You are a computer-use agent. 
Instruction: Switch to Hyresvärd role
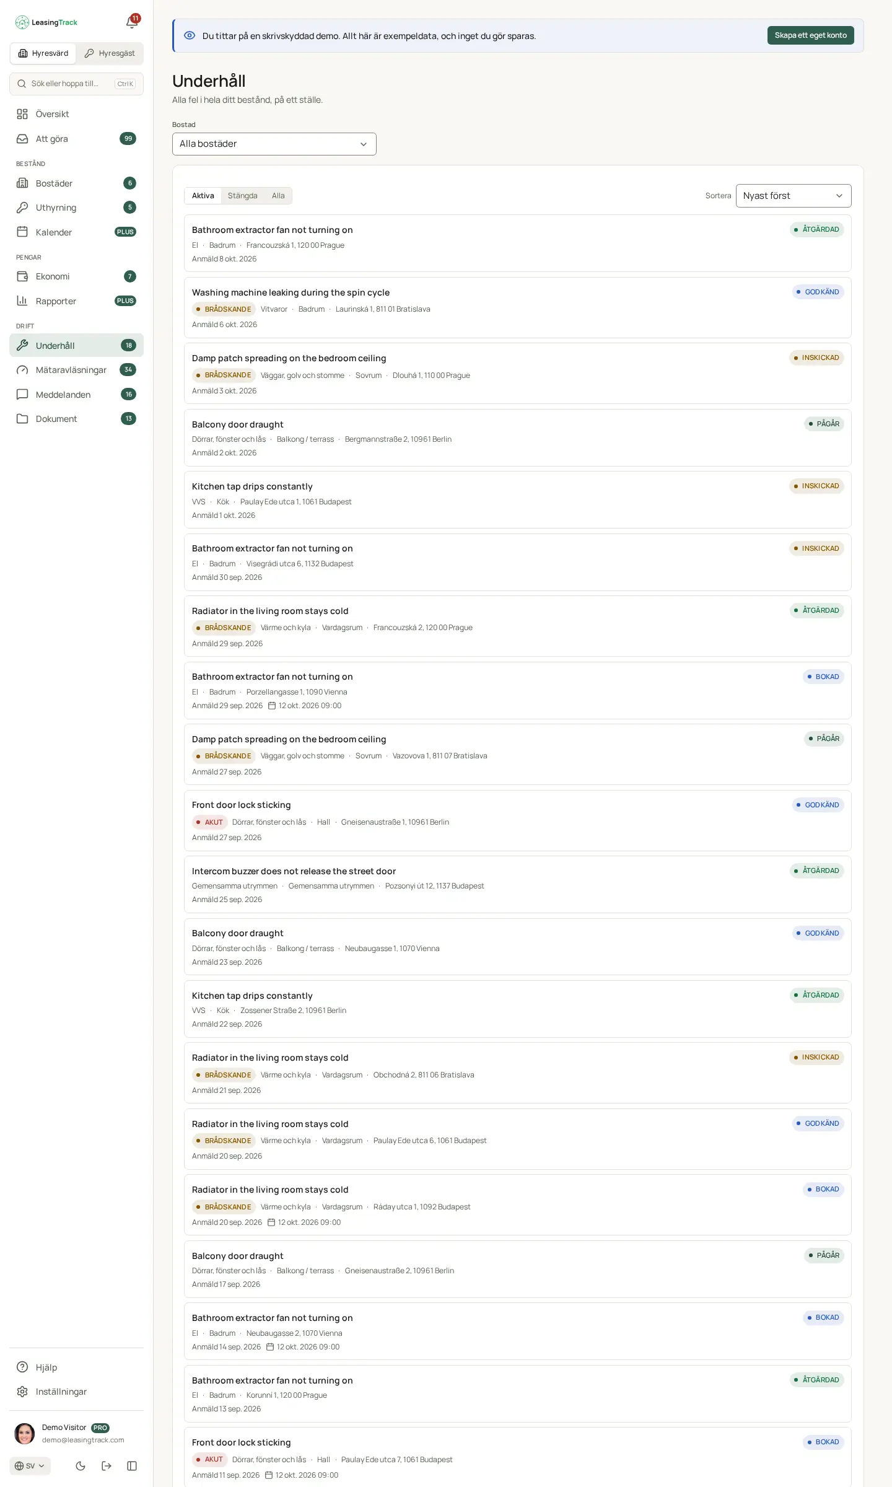(43, 53)
